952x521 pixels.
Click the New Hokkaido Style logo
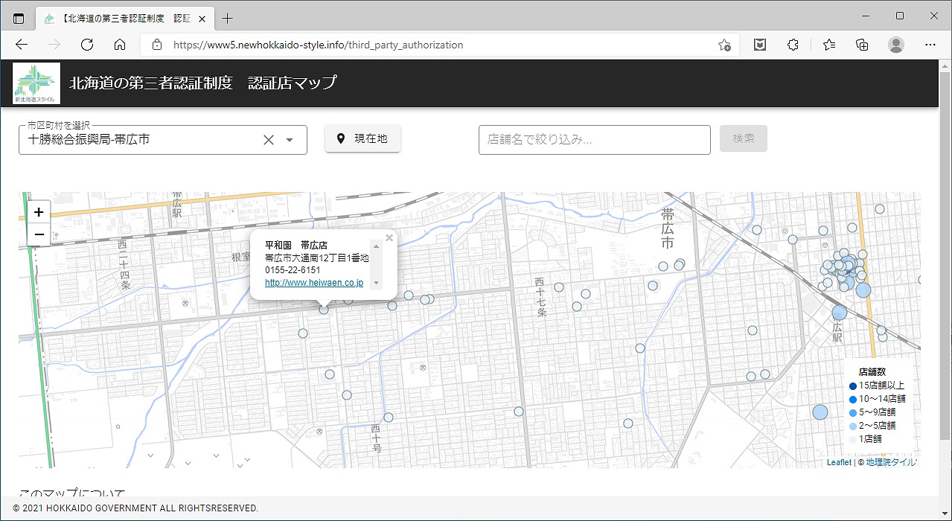click(36, 83)
